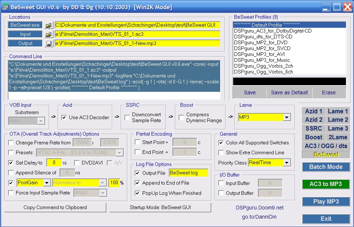354x227 pixels.
Task: Toggle the Output File log checkbox
Action: 137,173
